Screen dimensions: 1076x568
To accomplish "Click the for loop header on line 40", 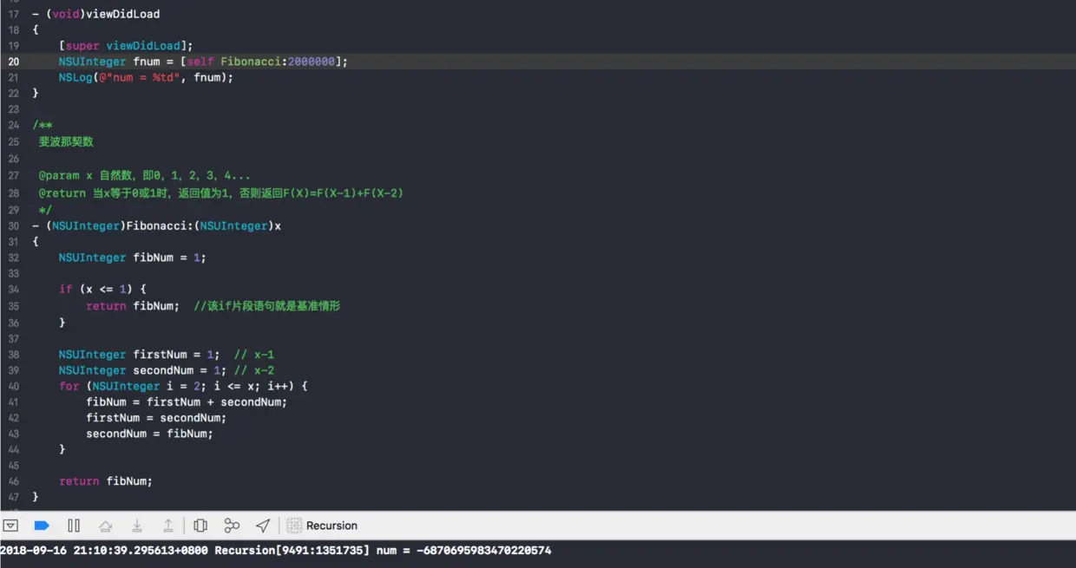I will [x=183, y=386].
